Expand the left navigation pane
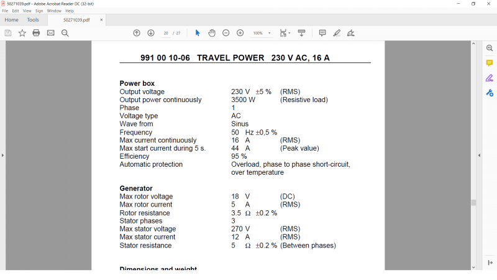The width and height of the screenshot is (497, 280). pyautogui.click(x=2, y=155)
